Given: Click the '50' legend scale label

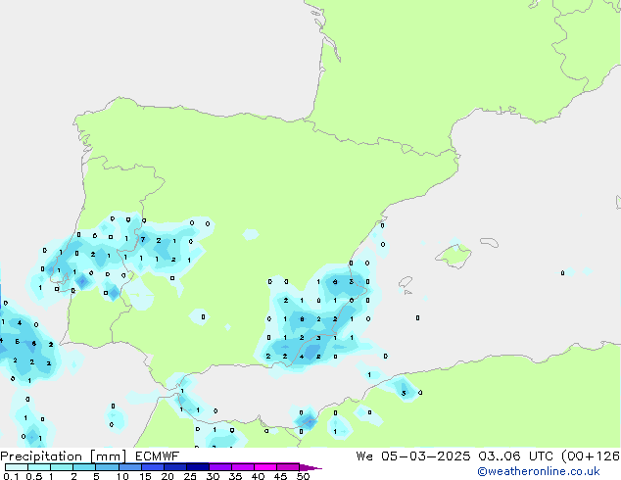Looking at the screenshot, I should point(303,476).
